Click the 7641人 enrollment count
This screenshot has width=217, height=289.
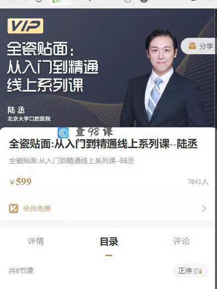[x=198, y=182]
